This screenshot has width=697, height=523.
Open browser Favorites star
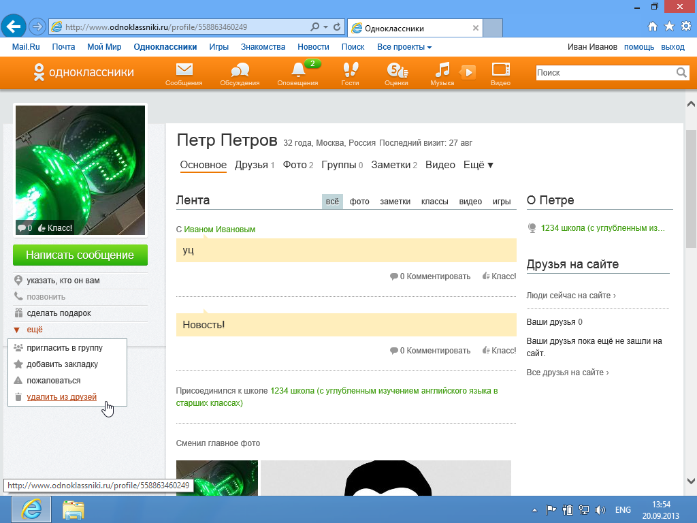pos(669,27)
